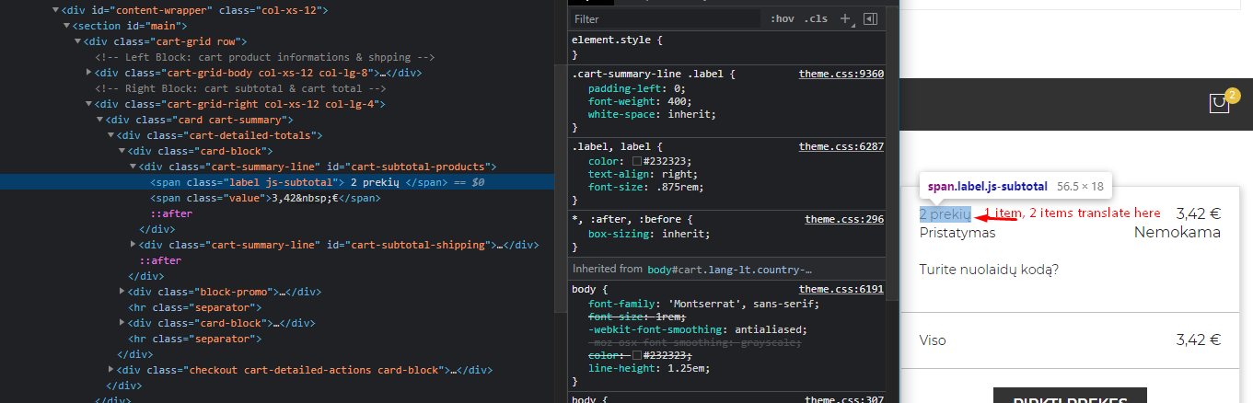Click the #232323 color swatch in .label rule
This screenshot has width=1253, height=403.
(636, 161)
